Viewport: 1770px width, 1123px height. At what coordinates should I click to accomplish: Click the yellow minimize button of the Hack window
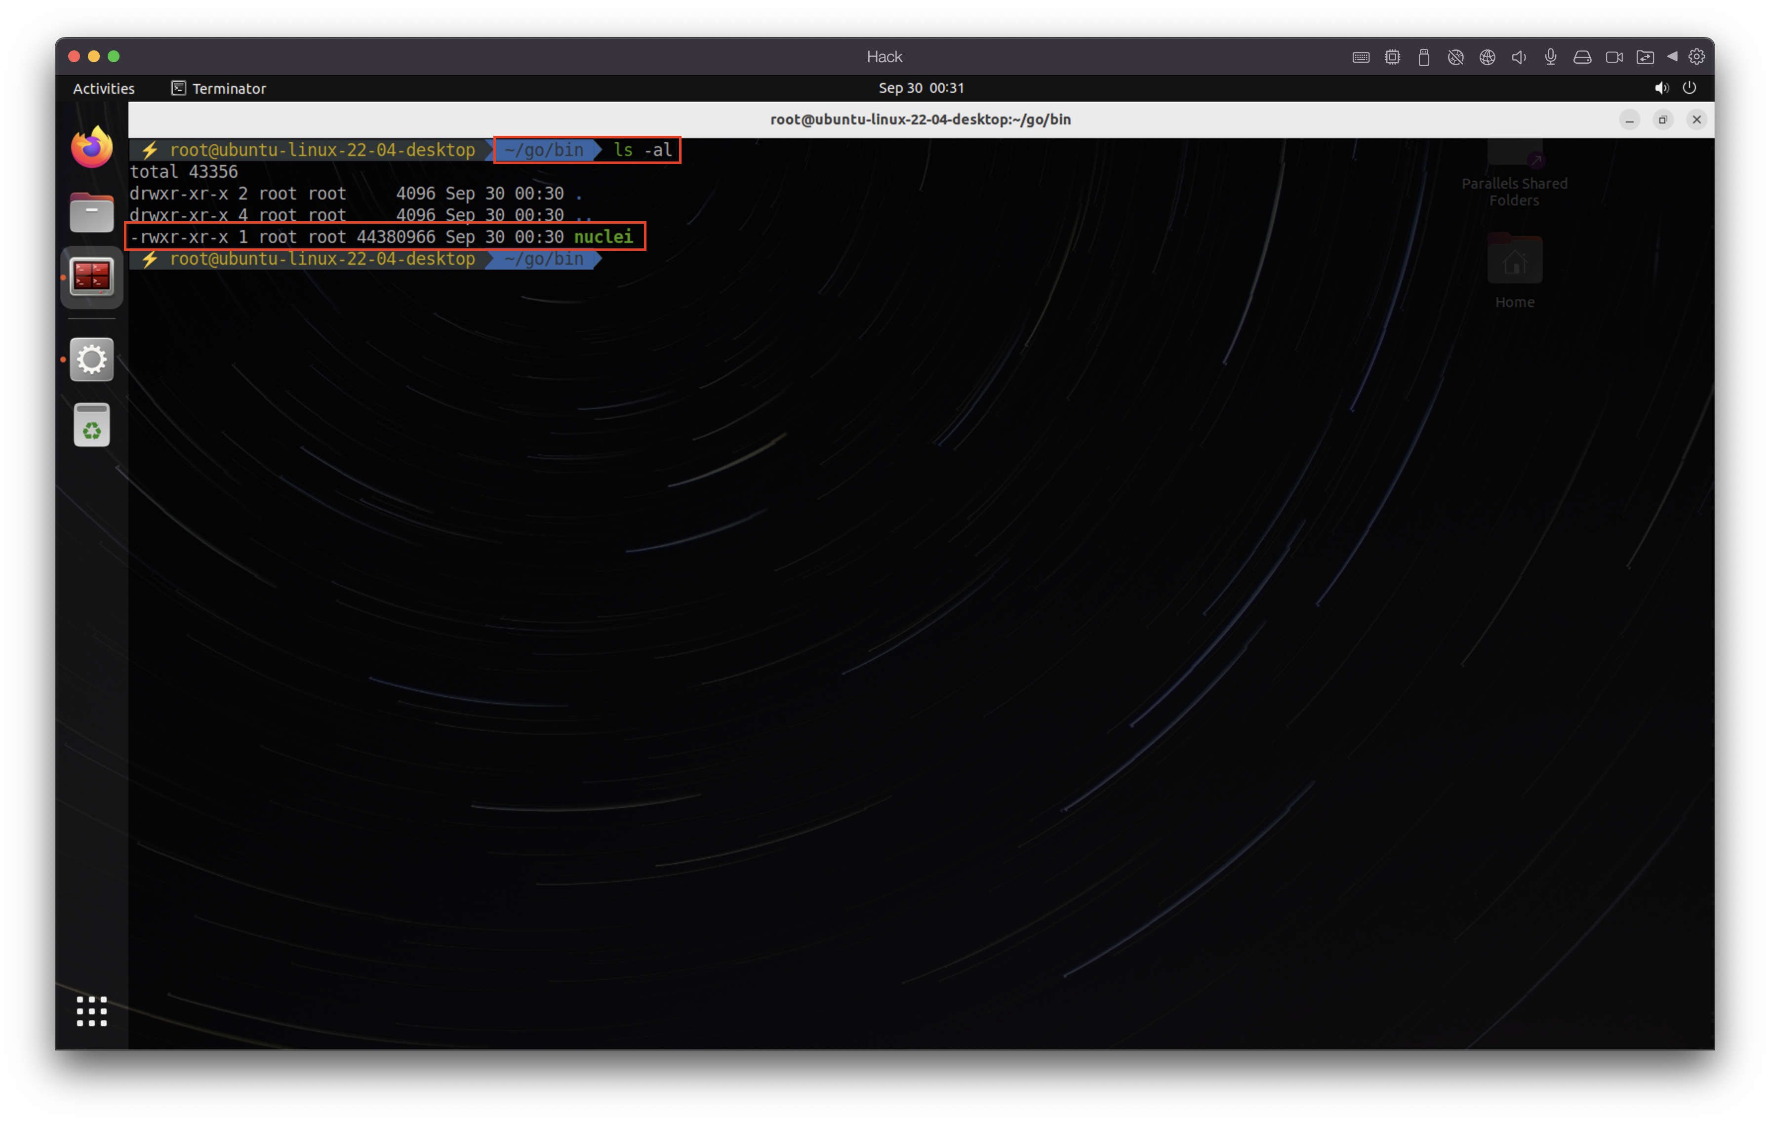[93, 57]
